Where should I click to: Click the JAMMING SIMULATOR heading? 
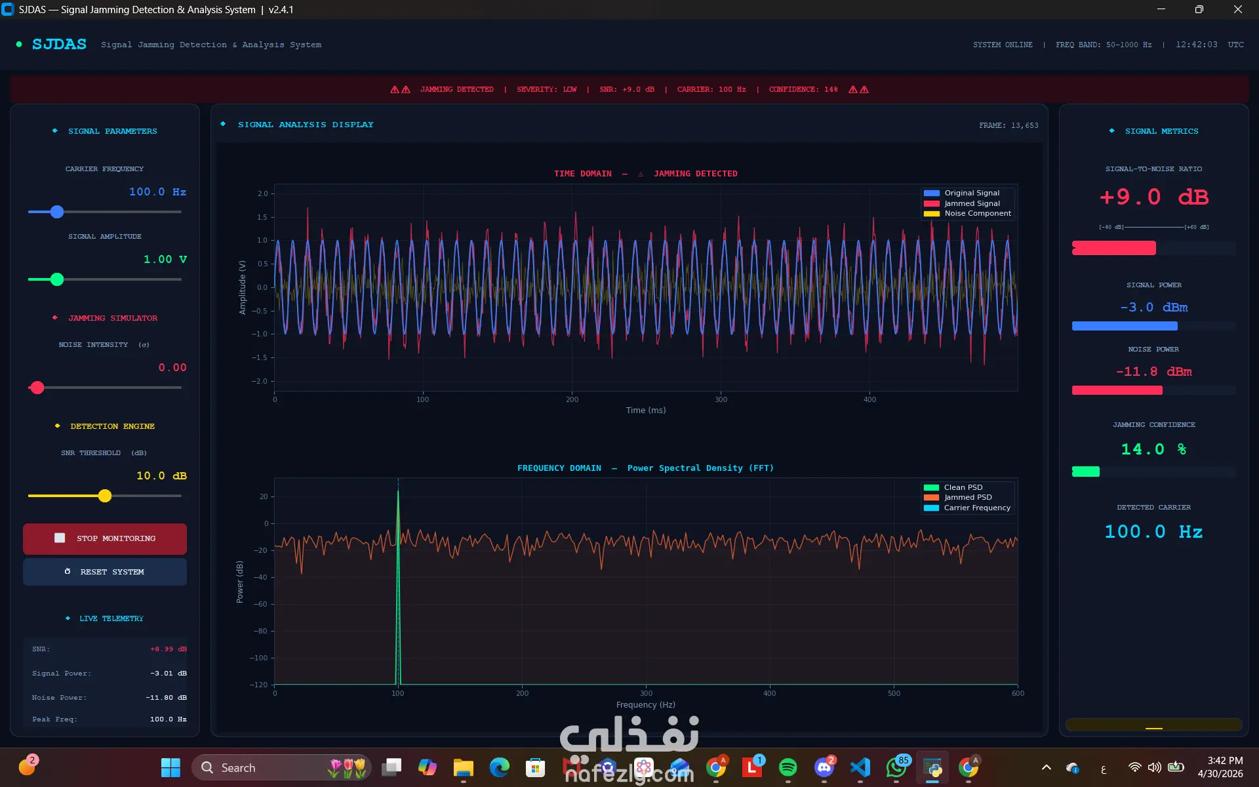pyautogui.click(x=113, y=318)
